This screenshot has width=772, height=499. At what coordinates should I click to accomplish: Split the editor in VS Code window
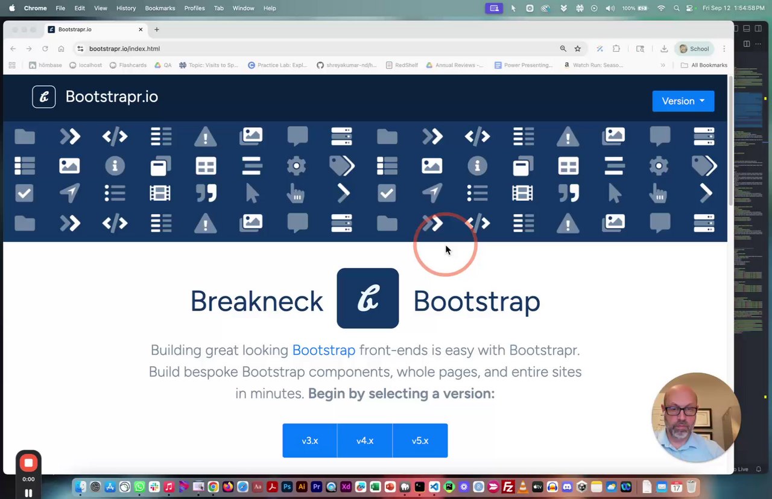(x=747, y=44)
